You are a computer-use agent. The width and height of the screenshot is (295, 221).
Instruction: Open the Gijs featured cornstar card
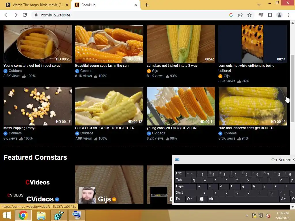click(109, 184)
